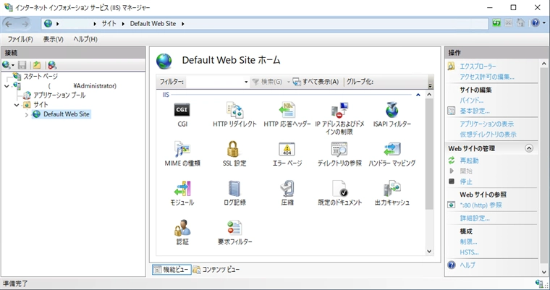Click アプリケーションの表示 link
Viewport: 550px width, 290px height.
point(486,124)
